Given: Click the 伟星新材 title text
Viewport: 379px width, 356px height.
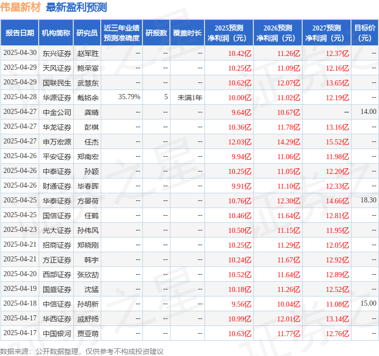Looking at the screenshot, I should pyautogui.click(x=20, y=7).
